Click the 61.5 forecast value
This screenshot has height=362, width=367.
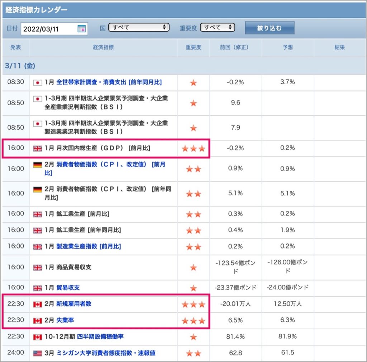[288, 353]
